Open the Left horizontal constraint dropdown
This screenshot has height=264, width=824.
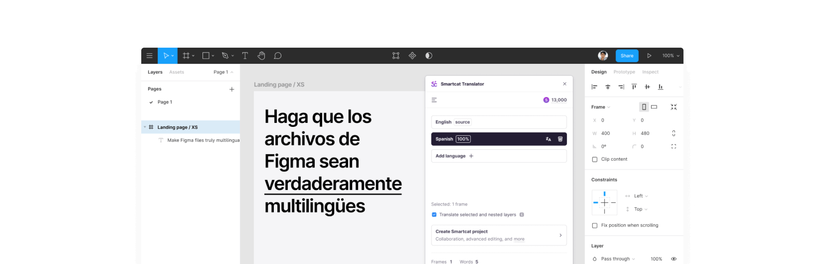coord(641,196)
